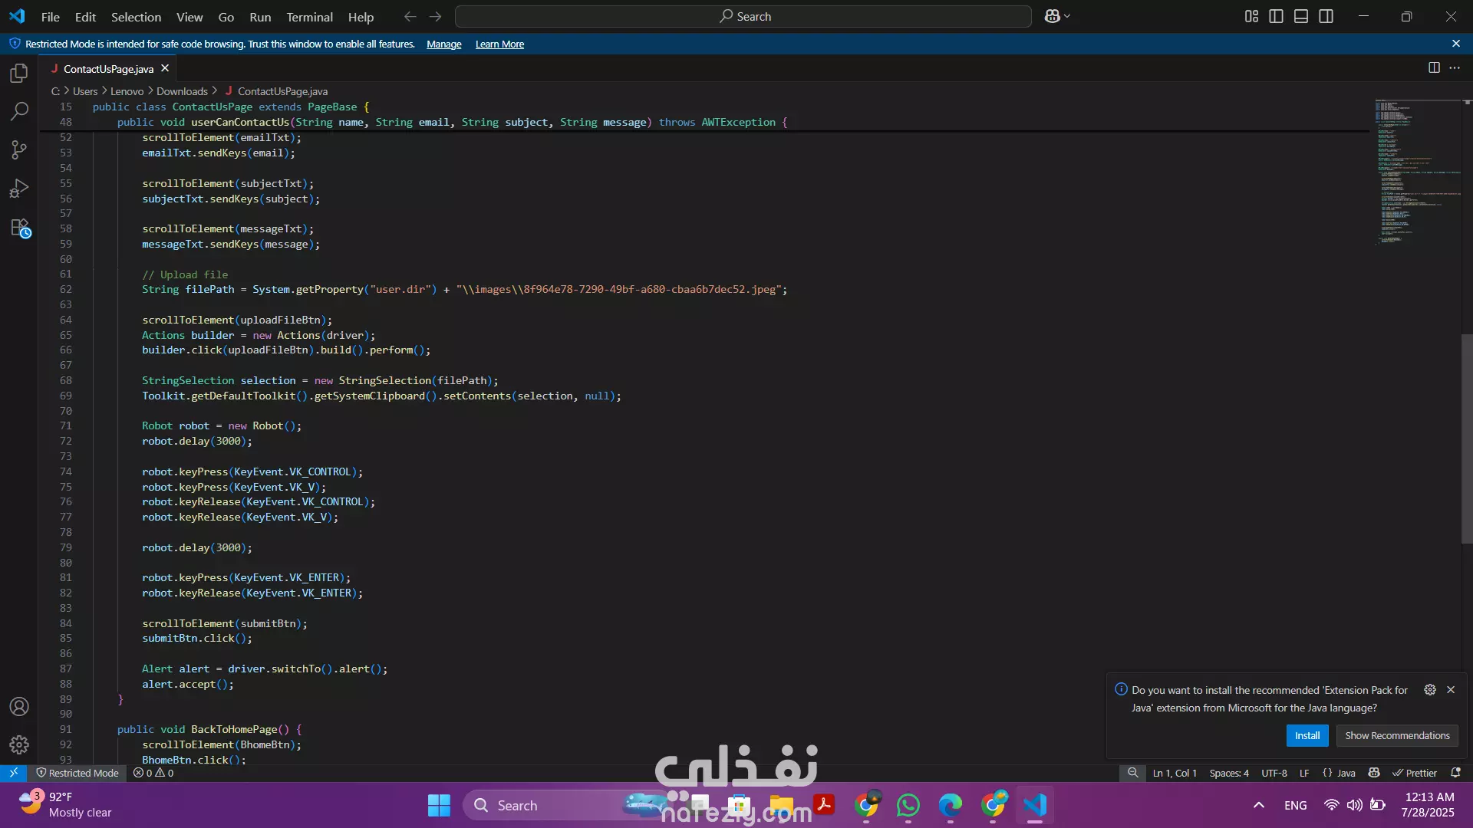Change end of line sequence LF
The height and width of the screenshot is (828, 1473).
point(1304,773)
